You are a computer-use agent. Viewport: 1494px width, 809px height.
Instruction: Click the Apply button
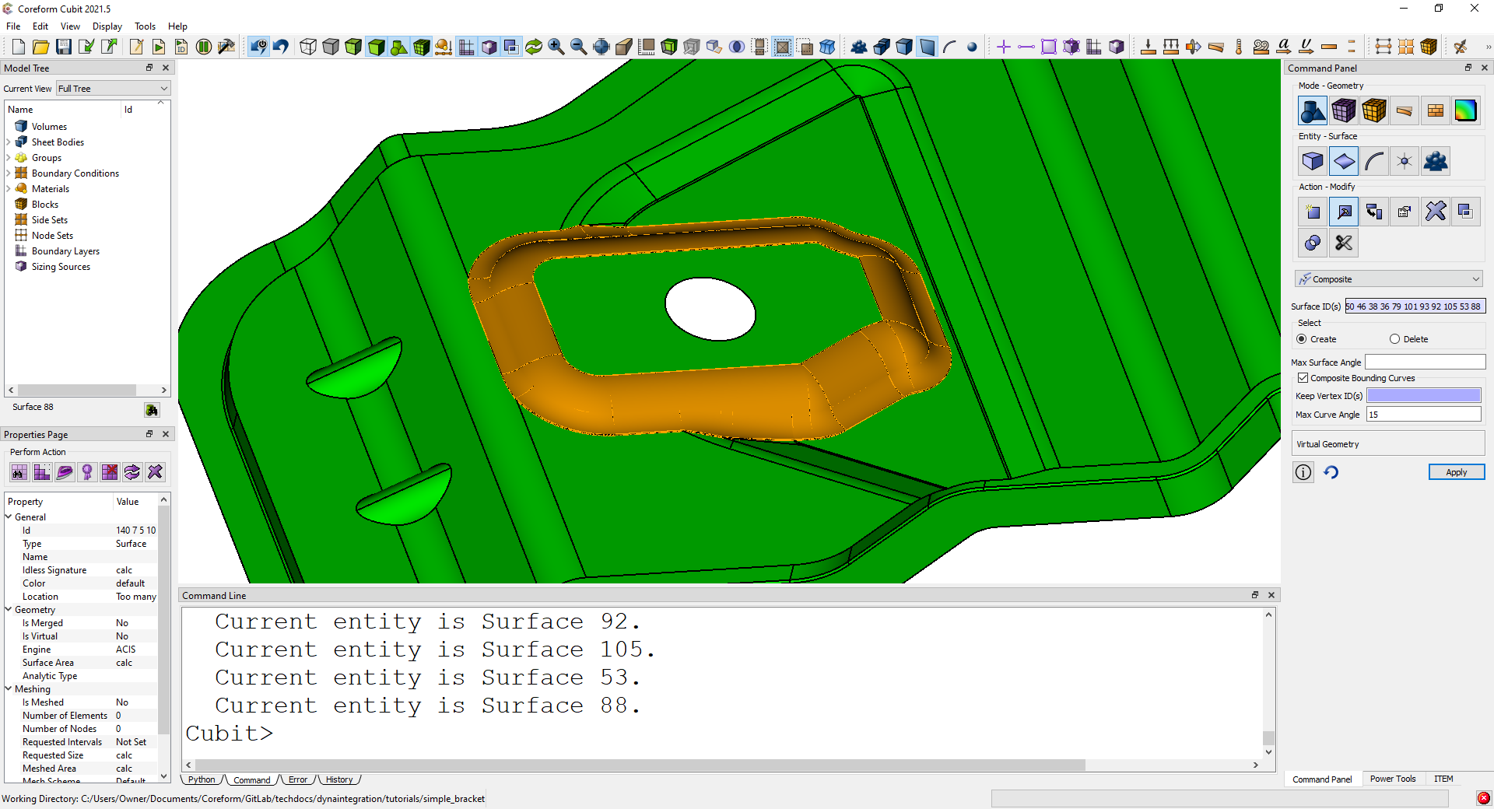coord(1456,472)
